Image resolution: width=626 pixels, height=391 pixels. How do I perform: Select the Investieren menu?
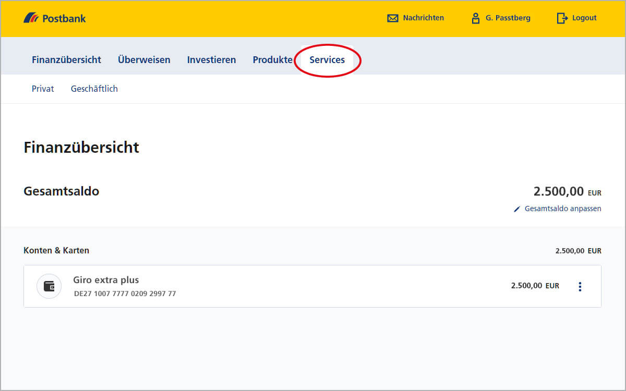pos(211,60)
